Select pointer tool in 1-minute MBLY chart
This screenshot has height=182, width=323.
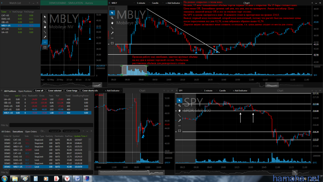[112, 13]
